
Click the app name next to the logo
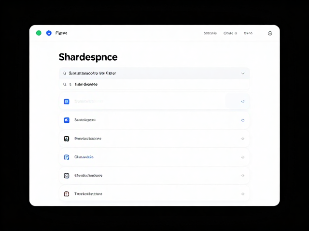(x=61, y=33)
